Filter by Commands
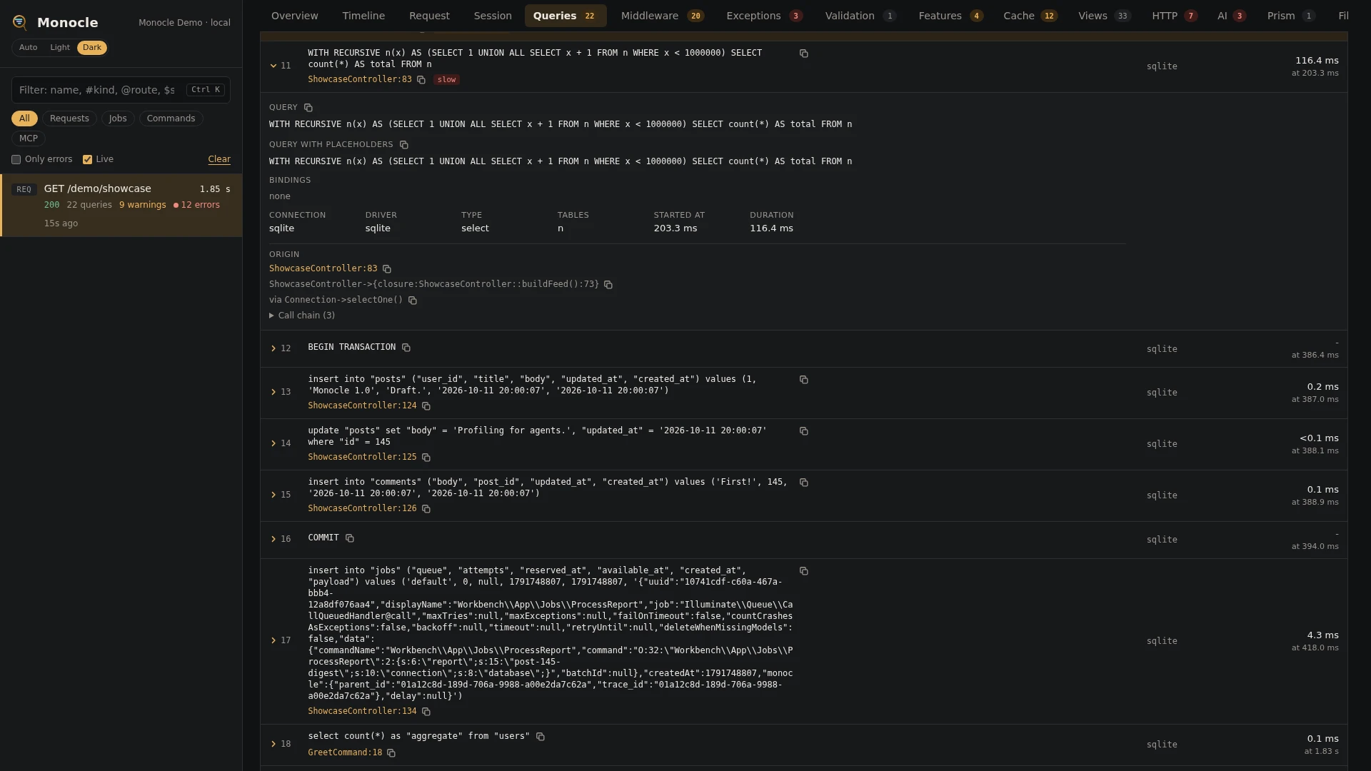The height and width of the screenshot is (771, 1371). [x=171, y=119]
